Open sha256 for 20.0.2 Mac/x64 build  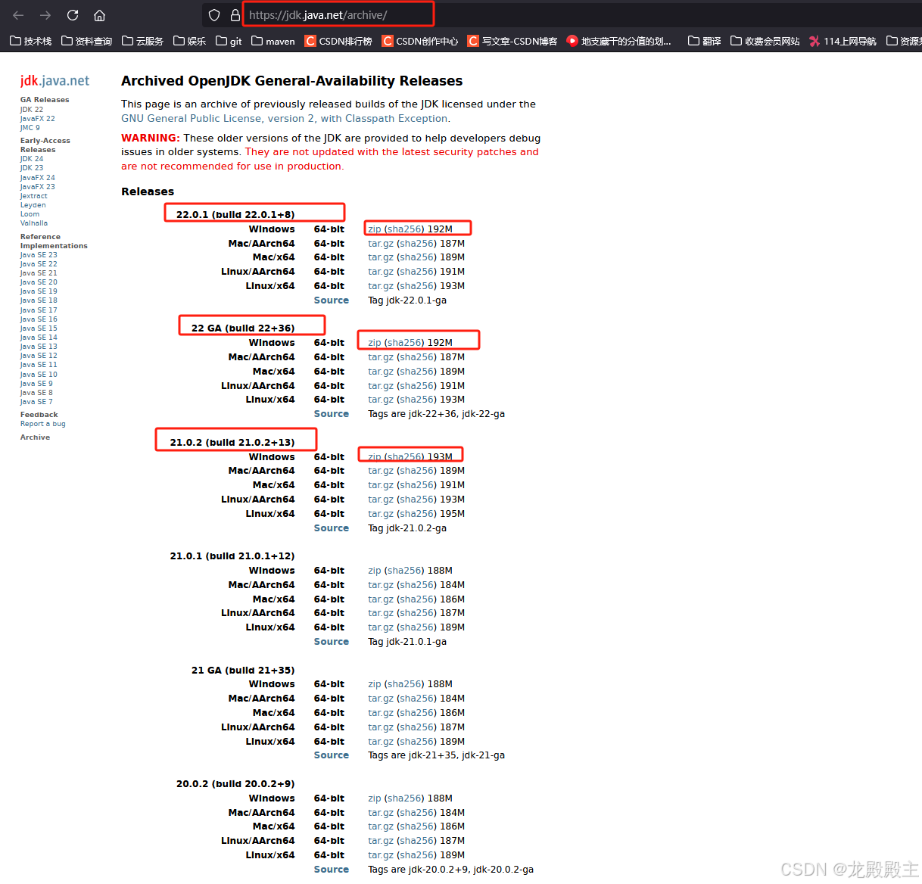tap(418, 826)
